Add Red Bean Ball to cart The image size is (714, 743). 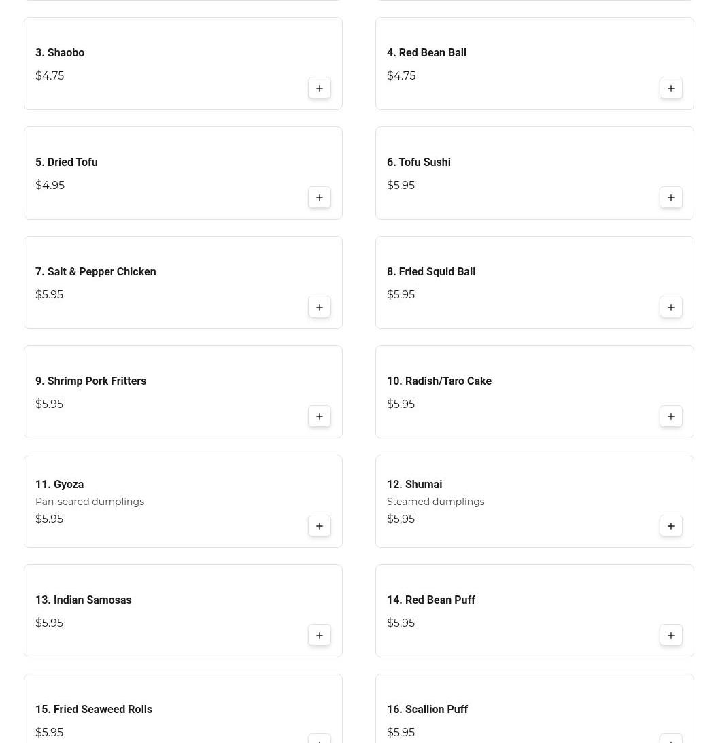[x=671, y=88]
